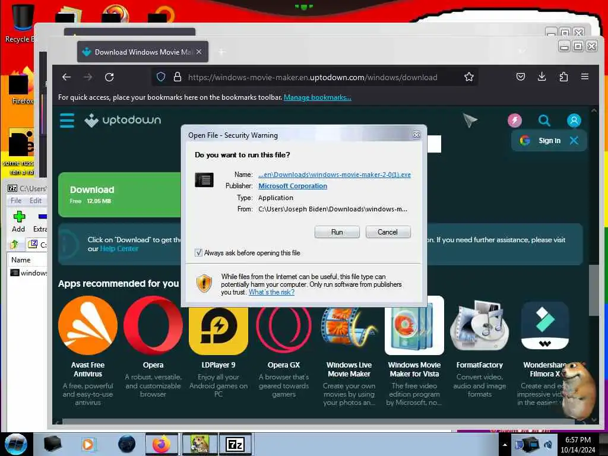The height and width of the screenshot is (456, 608).
Task: Click the 7-Zip Extract toolbar button
Action: [40, 221]
